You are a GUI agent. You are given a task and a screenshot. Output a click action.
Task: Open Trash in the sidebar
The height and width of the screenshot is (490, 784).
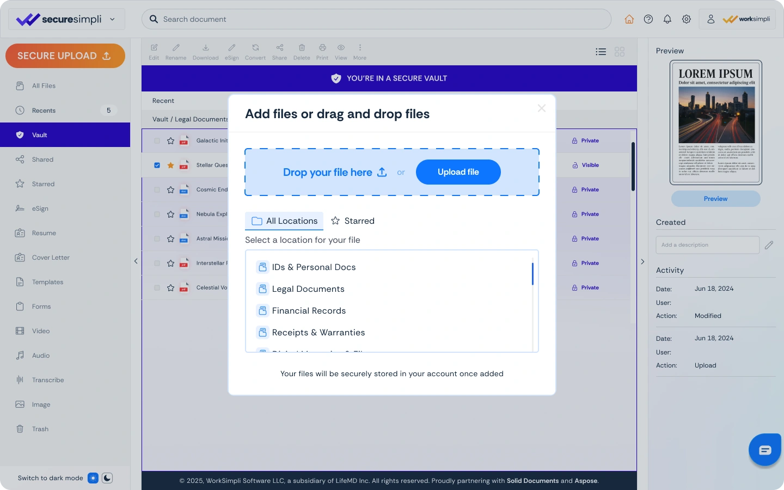click(65, 429)
